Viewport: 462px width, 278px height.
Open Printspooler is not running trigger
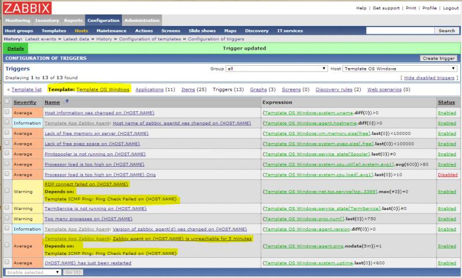tap(95, 154)
